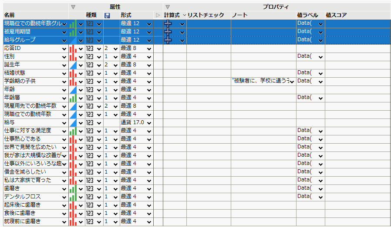Click the ordinal modeling icon for デンタルフロス
The image size is (391, 227).
pos(73,197)
